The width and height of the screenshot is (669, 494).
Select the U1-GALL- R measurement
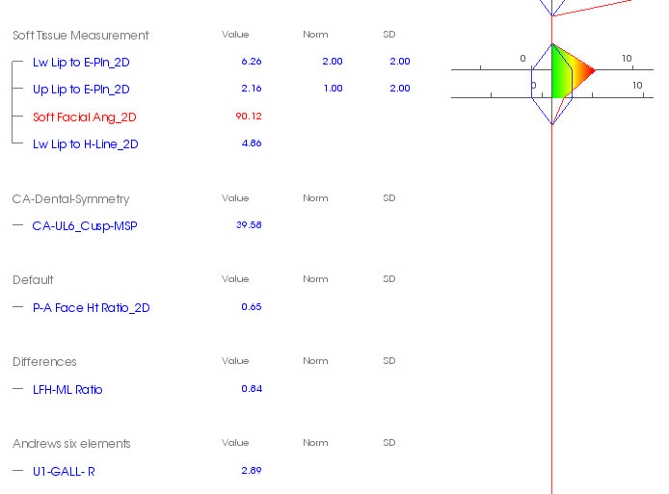[x=64, y=472]
